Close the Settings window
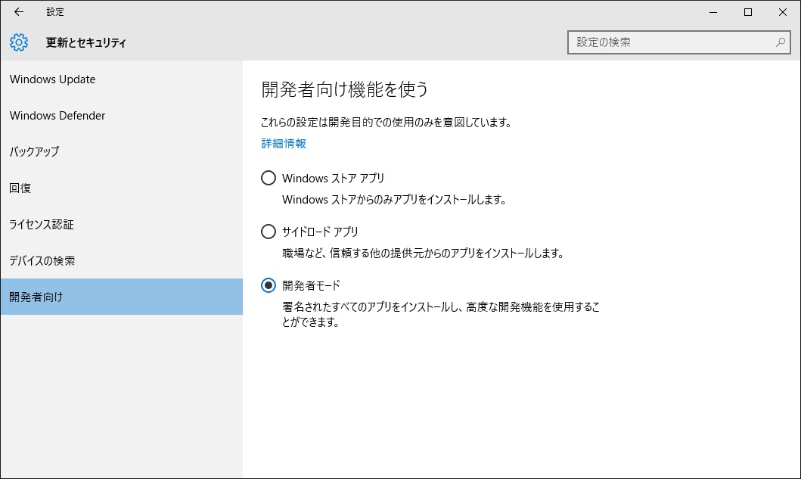The image size is (801, 479). point(783,12)
